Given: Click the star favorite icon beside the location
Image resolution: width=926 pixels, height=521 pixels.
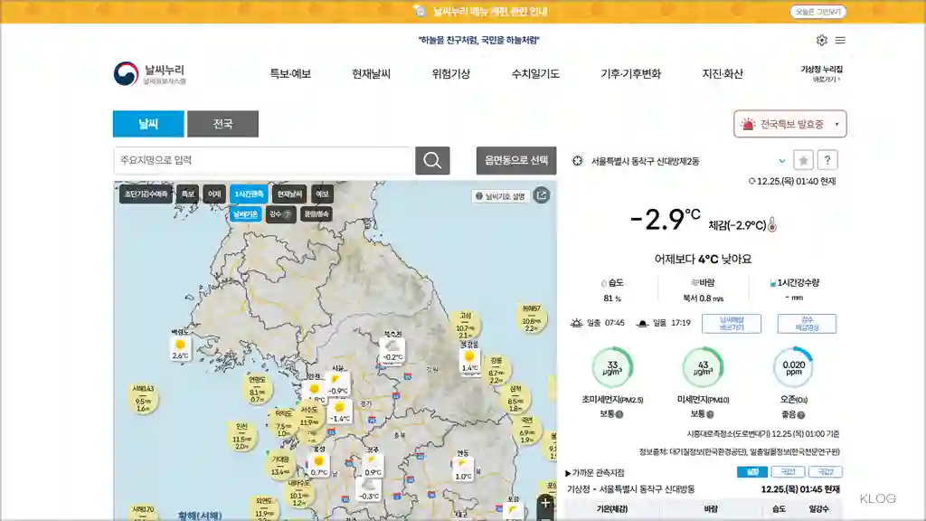Looking at the screenshot, I should pyautogui.click(x=803, y=160).
